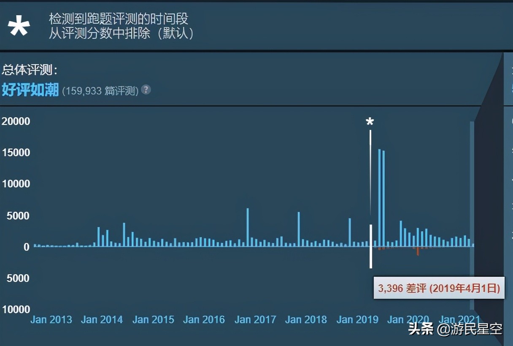Click the light vertical bar at the chart's right edge
This screenshot has width=513, height=346.
click(472, 190)
